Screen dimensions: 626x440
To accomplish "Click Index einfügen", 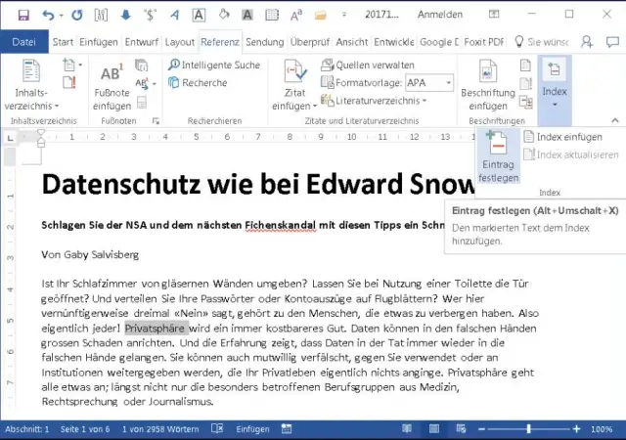I will click(561, 137).
